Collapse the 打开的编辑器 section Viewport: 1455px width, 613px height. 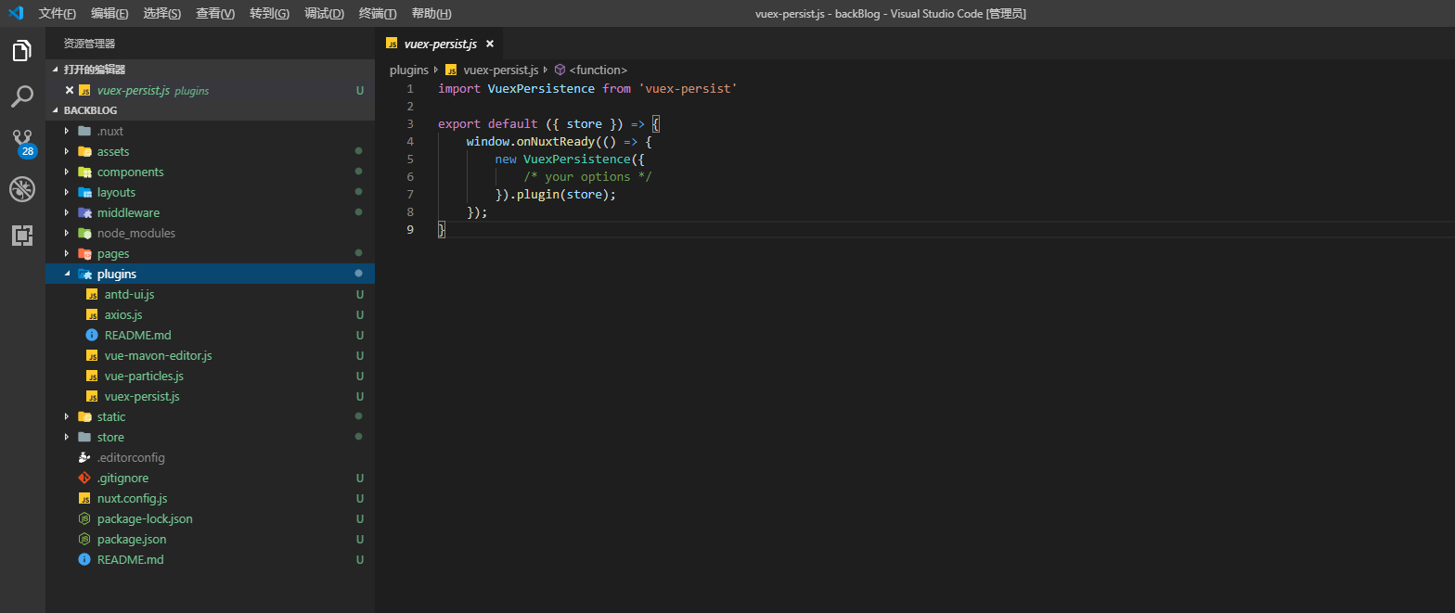pyautogui.click(x=210, y=70)
